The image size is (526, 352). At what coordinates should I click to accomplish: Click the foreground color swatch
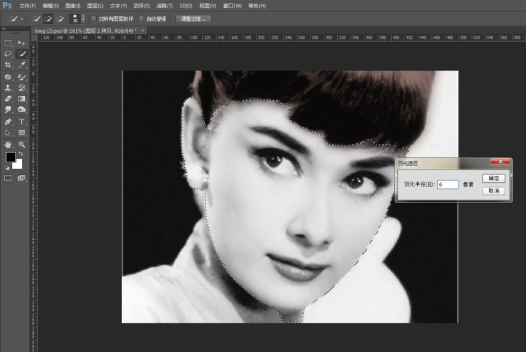[11, 157]
